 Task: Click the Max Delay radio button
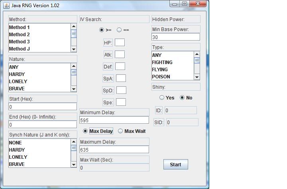point(85,131)
